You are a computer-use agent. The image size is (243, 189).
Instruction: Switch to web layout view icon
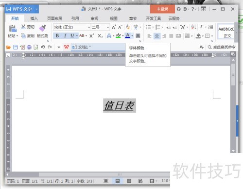coord(140,181)
